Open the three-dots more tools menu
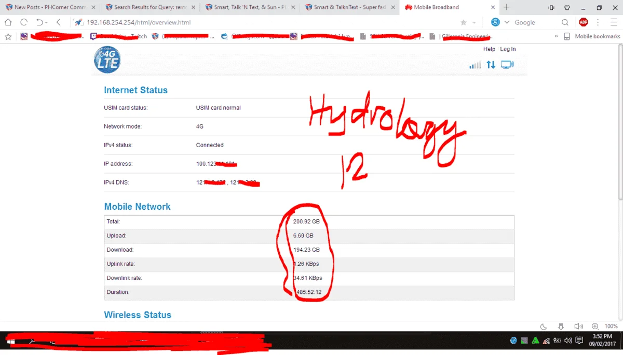This screenshot has height=355, width=623. click(598, 22)
